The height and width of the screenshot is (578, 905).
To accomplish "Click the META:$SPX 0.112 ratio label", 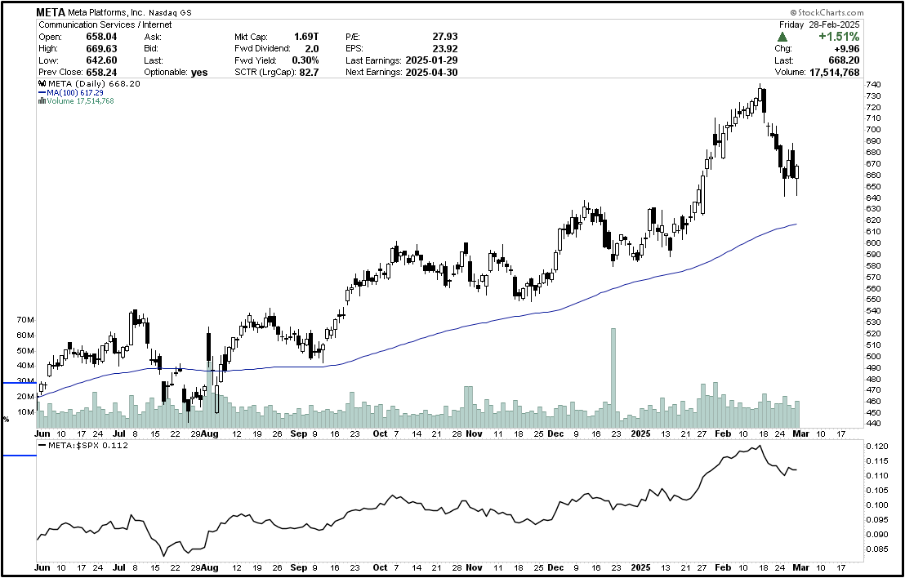I will click(x=88, y=445).
